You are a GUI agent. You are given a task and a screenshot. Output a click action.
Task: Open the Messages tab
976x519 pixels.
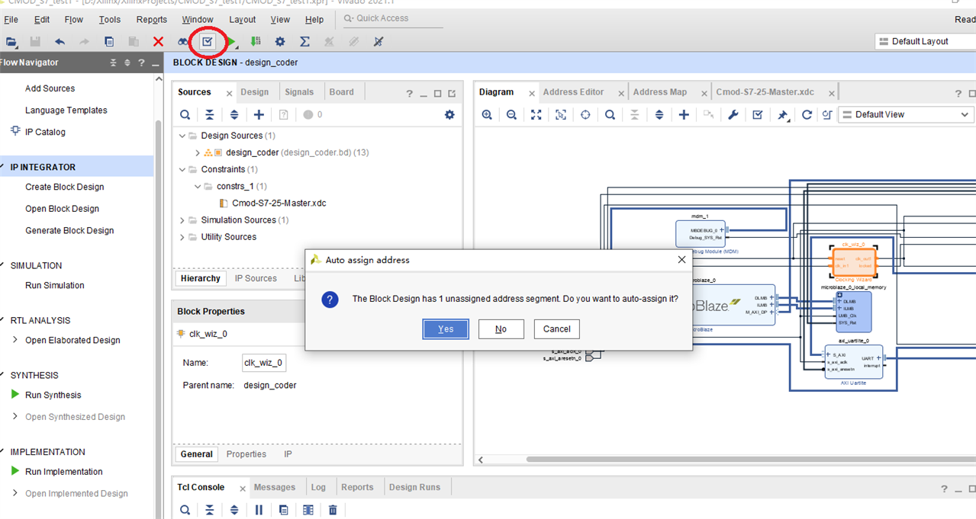pos(275,487)
